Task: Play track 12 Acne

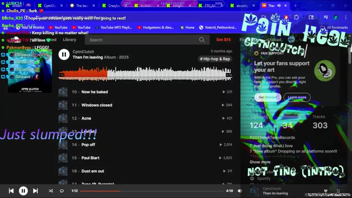Action: (86, 118)
